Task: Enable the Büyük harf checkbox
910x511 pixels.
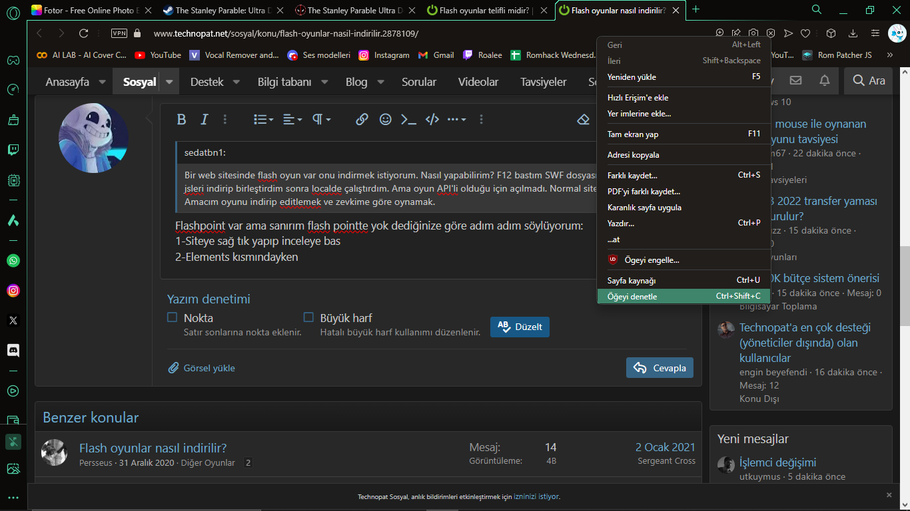Action: point(308,317)
